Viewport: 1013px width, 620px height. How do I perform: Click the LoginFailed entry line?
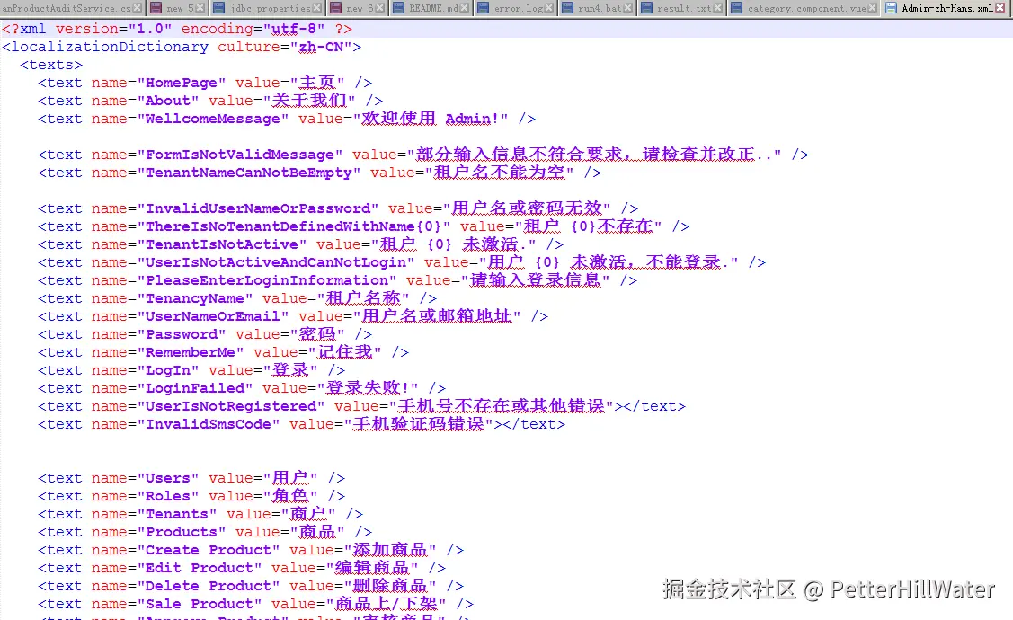pos(242,389)
